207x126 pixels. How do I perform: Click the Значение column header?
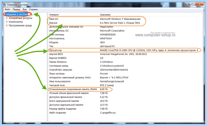(105, 14)
